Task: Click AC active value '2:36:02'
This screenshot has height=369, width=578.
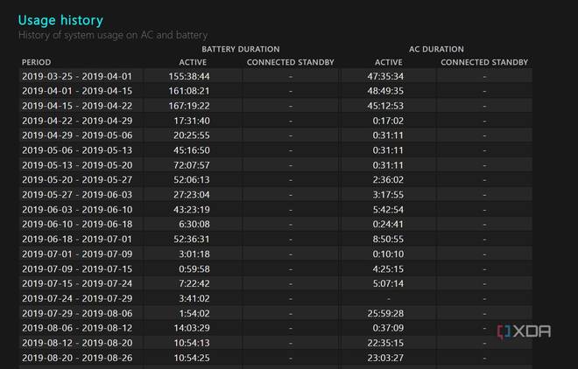Action: tap(388, 180)
